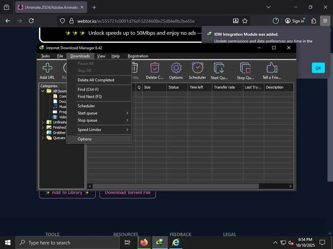This screenshot has width=333, height=249.
Task: Collapse the All Downloads tree node
Action: point(43,91)
